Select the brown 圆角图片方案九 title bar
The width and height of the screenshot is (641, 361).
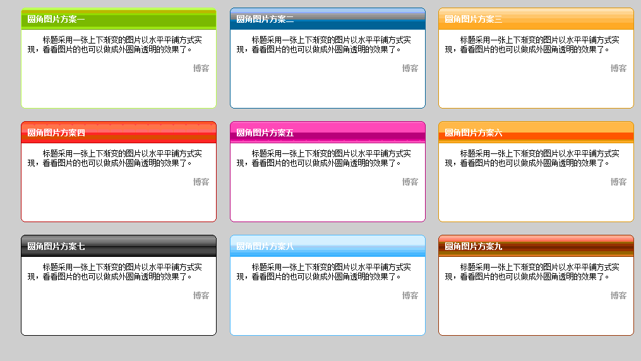[473, 246]
